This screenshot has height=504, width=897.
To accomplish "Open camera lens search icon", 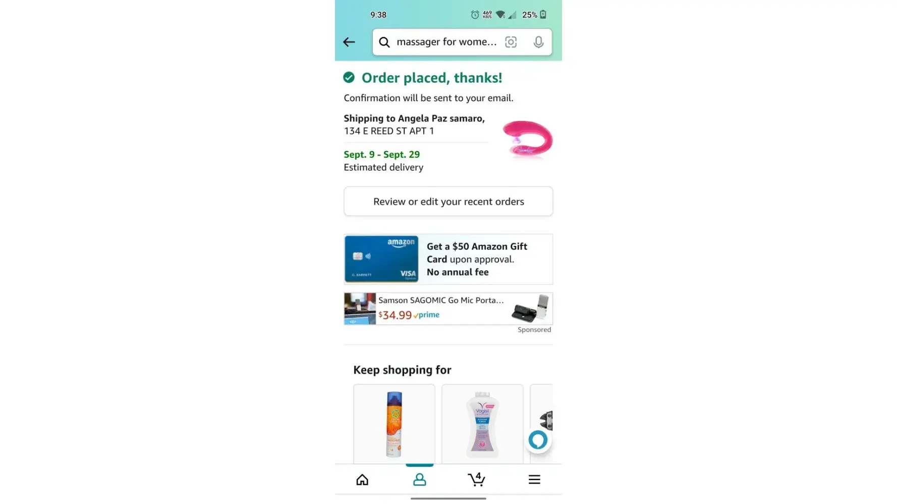I will click(511, 42).
